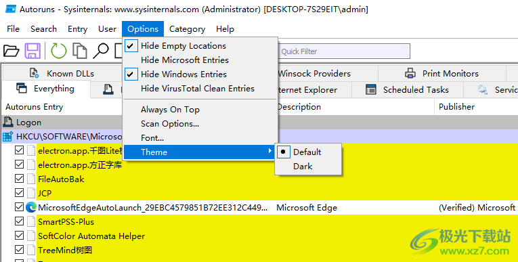Open the Font dialog
The width and height of the screenshot is (518, 262).
200,138
